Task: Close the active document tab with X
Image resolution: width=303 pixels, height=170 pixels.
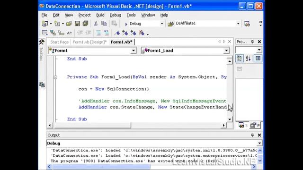Action: point(229,42)
